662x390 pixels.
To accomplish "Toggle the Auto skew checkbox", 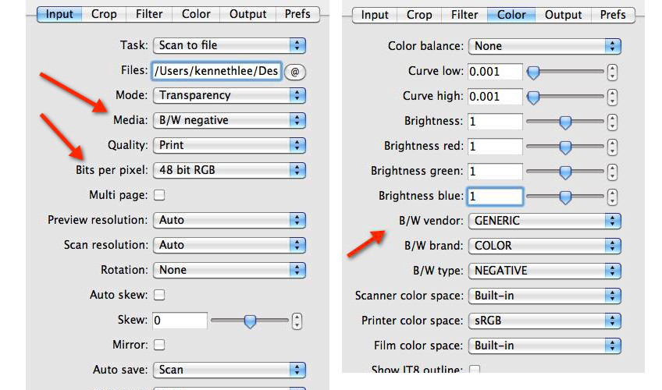I will [x=159, y=295].
